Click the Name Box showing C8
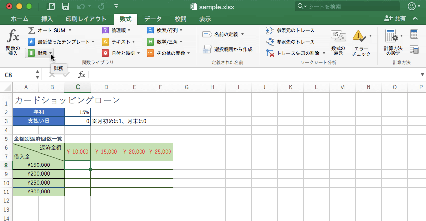Image resolution: width=426 pixels, height=221 pixels. (19, 75)
